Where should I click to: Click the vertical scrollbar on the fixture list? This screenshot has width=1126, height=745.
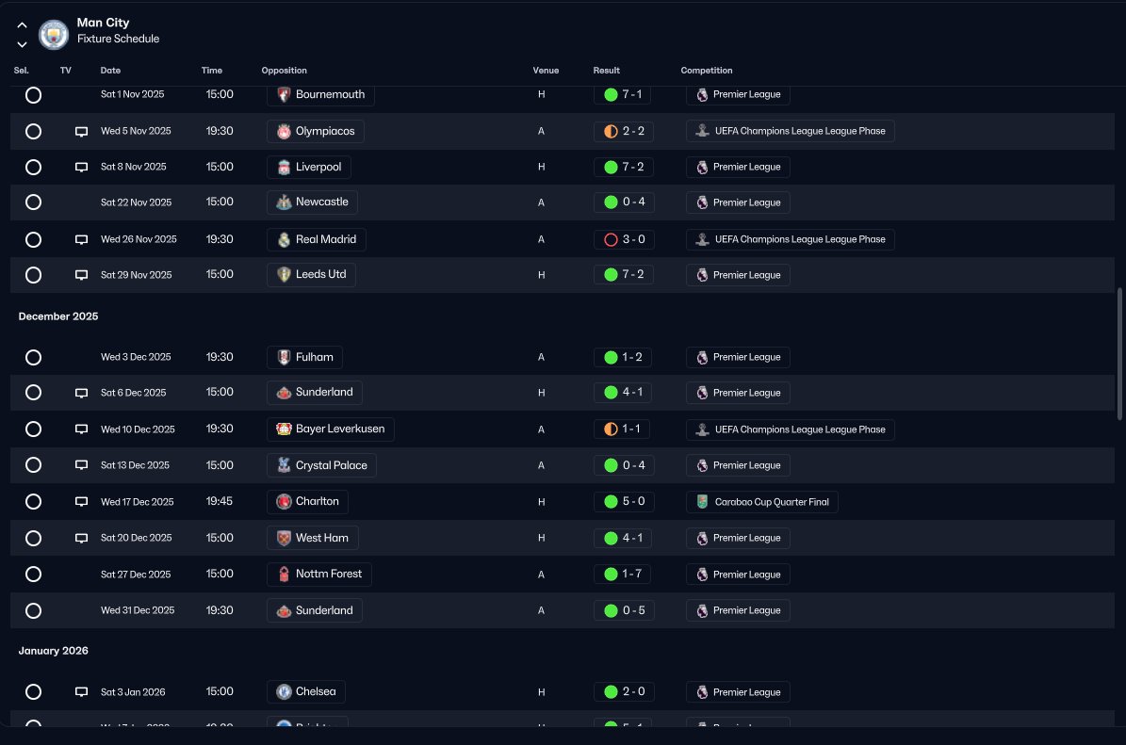(1119, 354)
